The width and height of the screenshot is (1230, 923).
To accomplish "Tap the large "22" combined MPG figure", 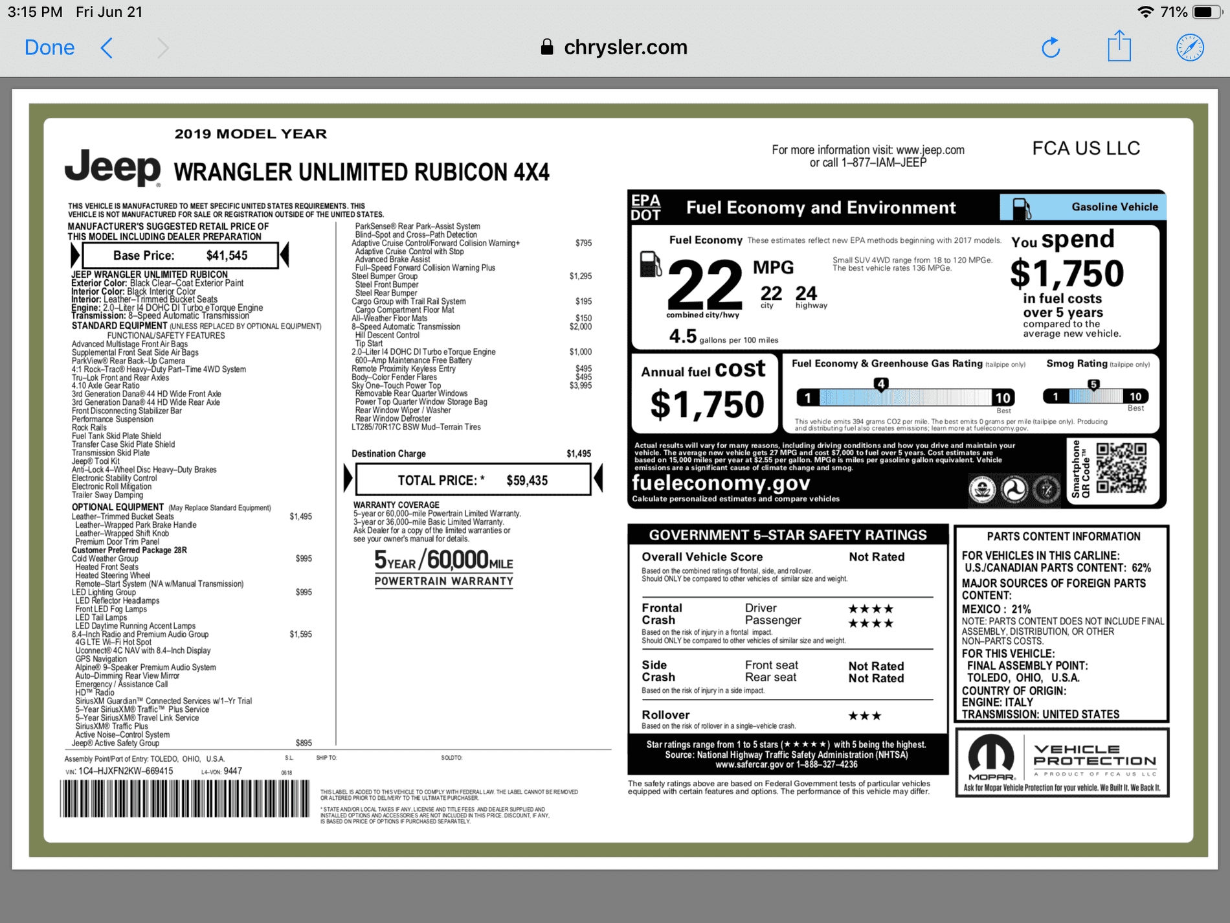I will (x=705, y=284).
